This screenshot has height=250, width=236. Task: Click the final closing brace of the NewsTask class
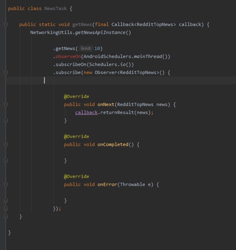[10, 233]
